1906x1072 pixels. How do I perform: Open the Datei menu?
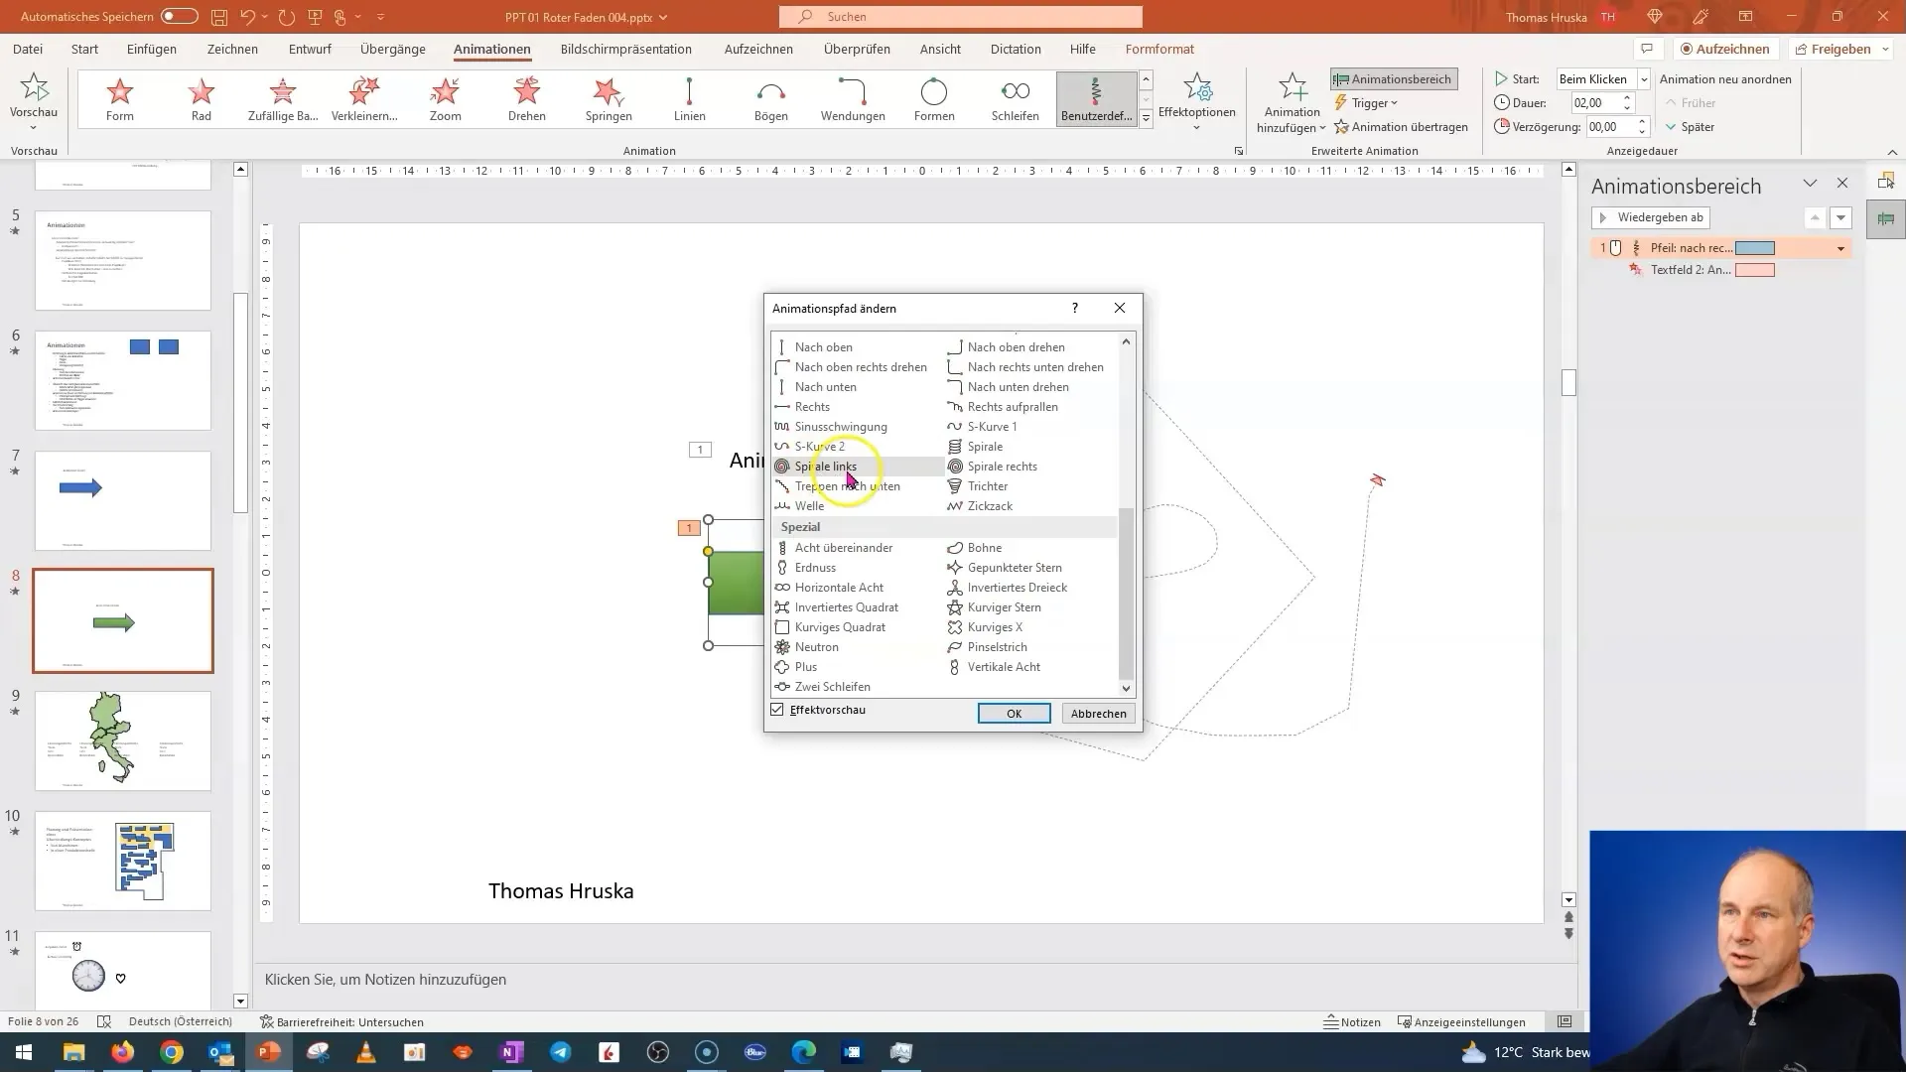(x=28, y=49)
